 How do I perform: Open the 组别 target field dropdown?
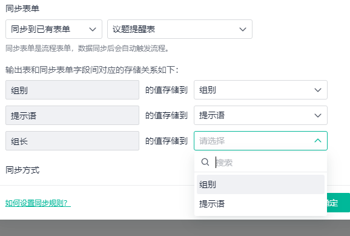260,90
